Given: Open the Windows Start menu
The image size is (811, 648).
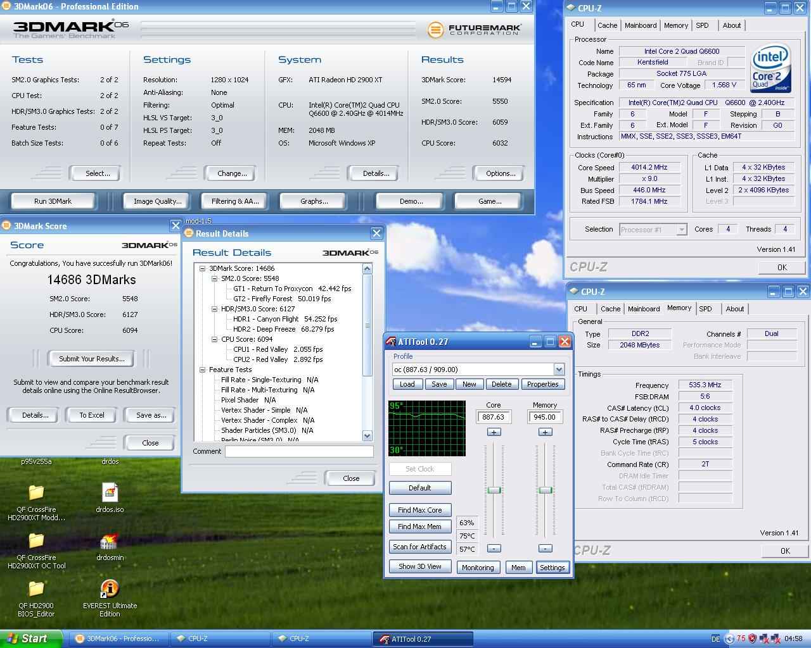Looking at the screenshot, I should [x=31, y=639].
